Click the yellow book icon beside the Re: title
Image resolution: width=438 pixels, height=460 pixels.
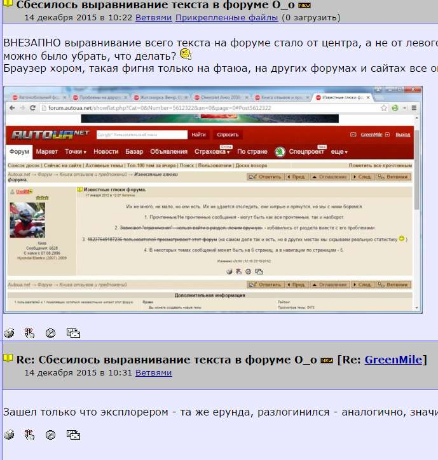pyautogui.click(x=8, y=359)
